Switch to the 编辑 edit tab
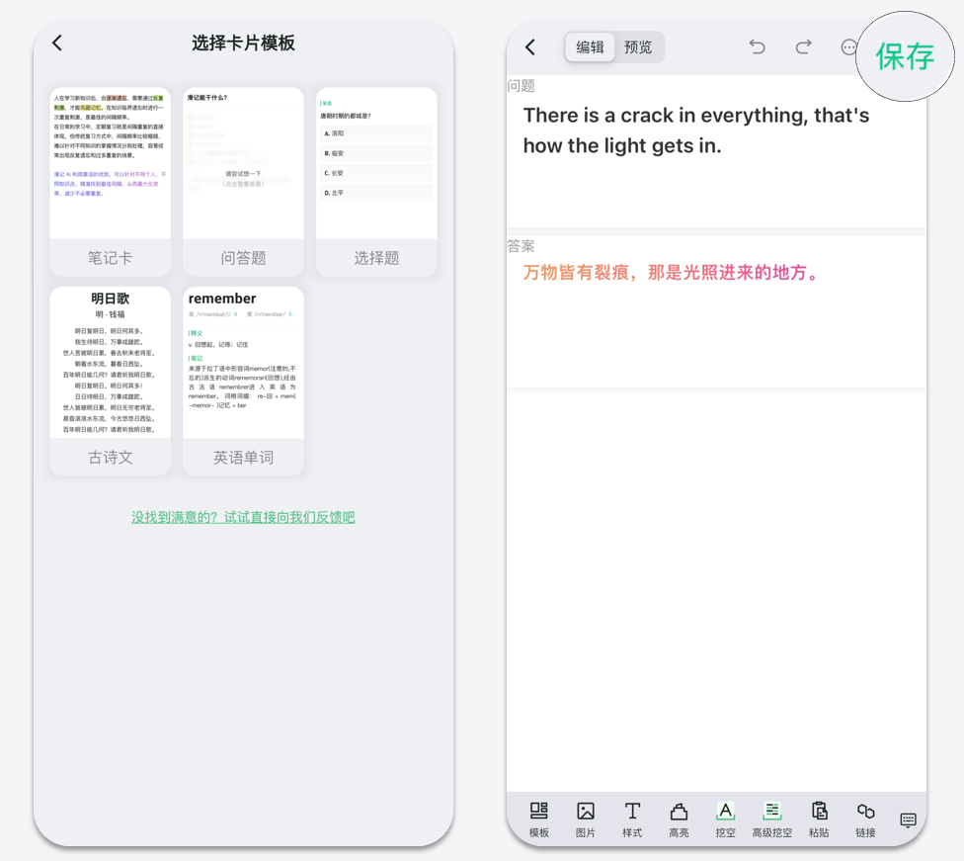 pos(590,46)
